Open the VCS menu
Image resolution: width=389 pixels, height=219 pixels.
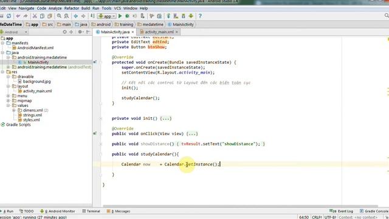117,8
